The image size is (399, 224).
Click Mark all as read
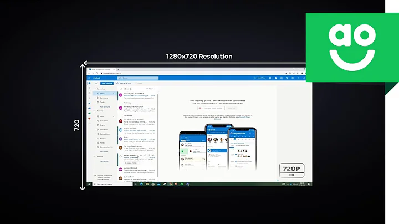(124, 83)
